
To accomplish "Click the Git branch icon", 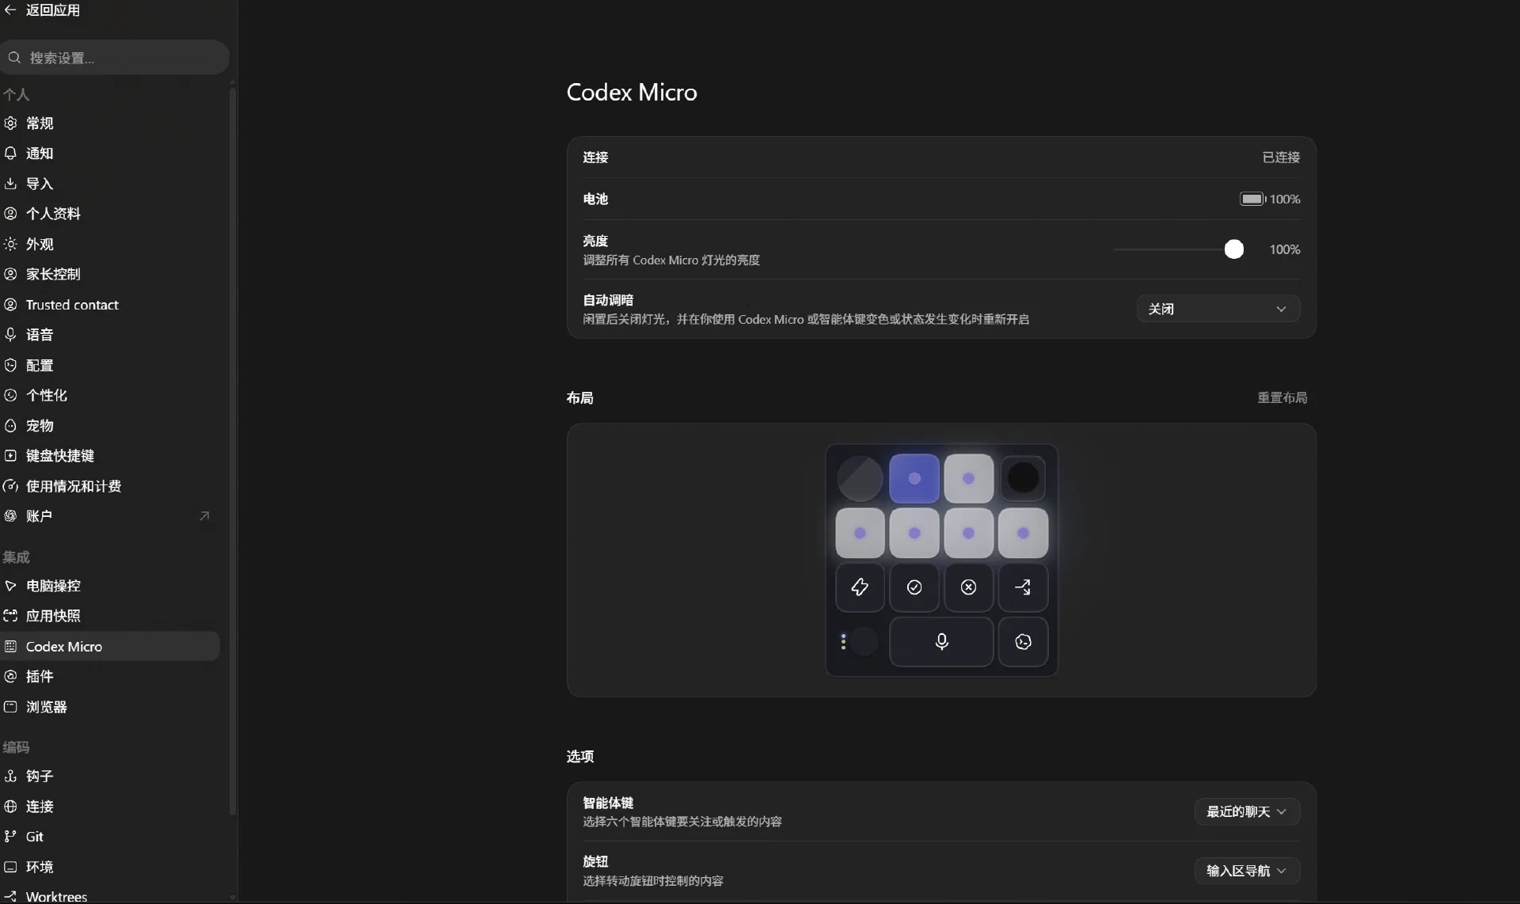I will pyautogui.click(x=10, y=837).
